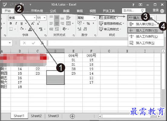Click Increase Decimal icon
This screenshot has width=167, height=121.
80,29
